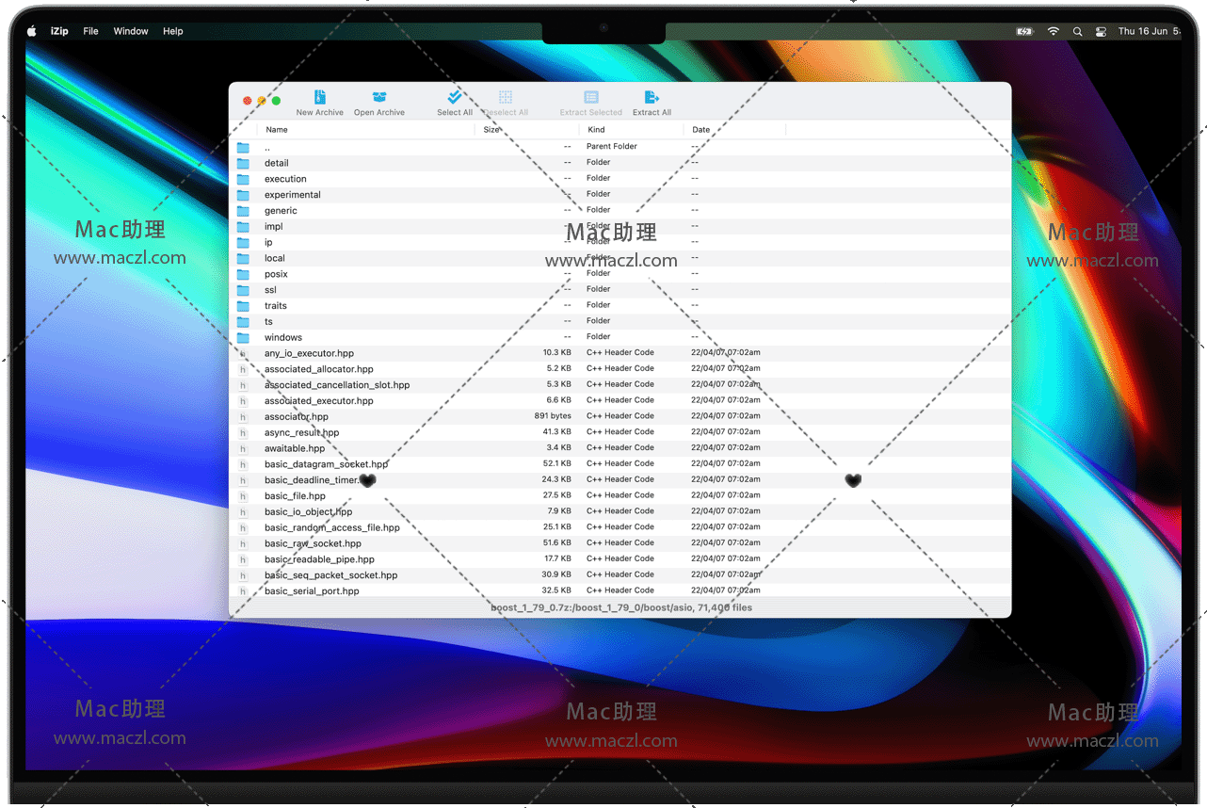Select the file name basic_seq_packet_socket.hpp
1207x808 pixels.
pyautogui.click(x=331, y=575)
